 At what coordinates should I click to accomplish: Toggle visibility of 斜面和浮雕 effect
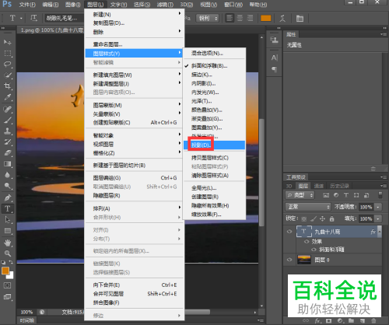314,250
